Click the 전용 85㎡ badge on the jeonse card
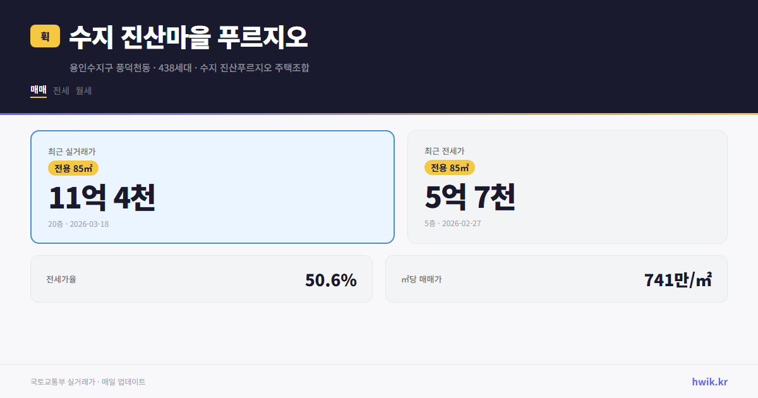 [450, 168]
